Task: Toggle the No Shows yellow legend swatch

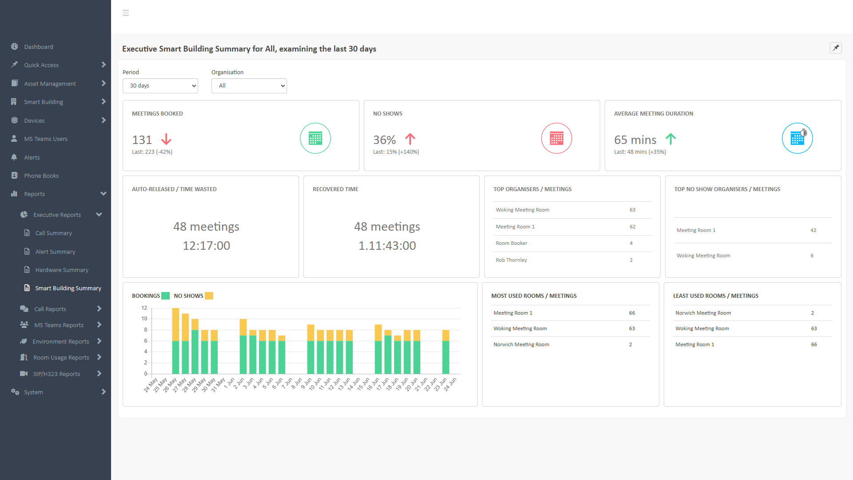Action: tap(209, 296)
